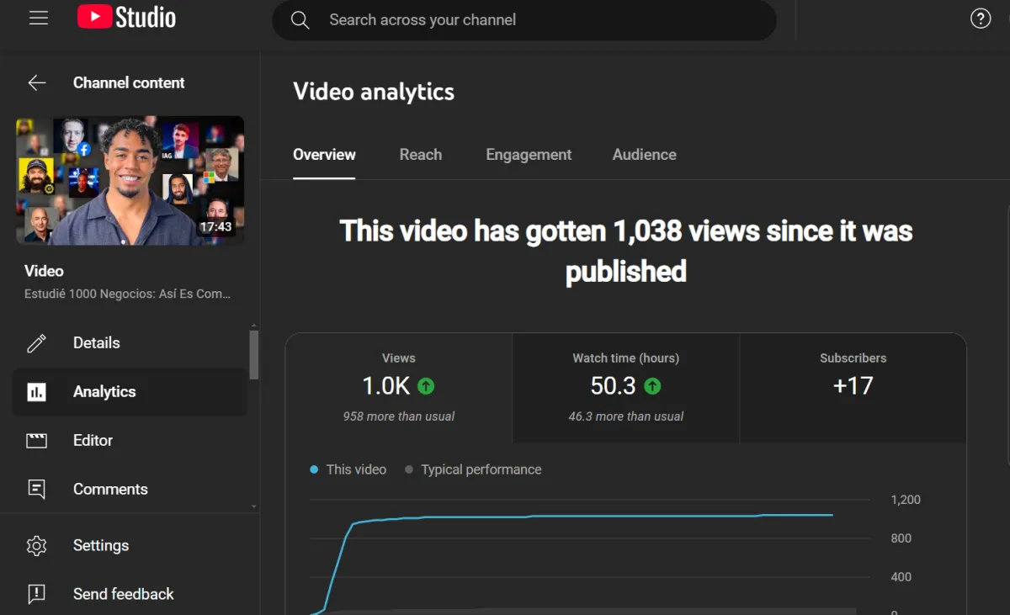Open the hamburger navigation menu
Viewport: 1010px width, 615px height.
point(39,19)
